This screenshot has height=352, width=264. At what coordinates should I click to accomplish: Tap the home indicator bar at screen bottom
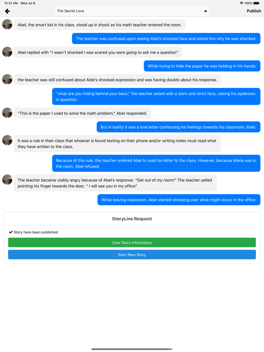(x=132, y=349)
